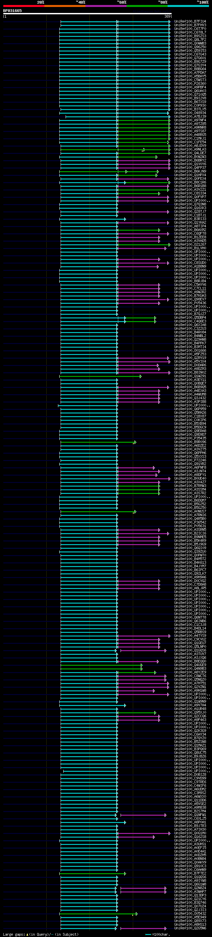Select hit UniRef100_A8Y2E9

(190, 672)
